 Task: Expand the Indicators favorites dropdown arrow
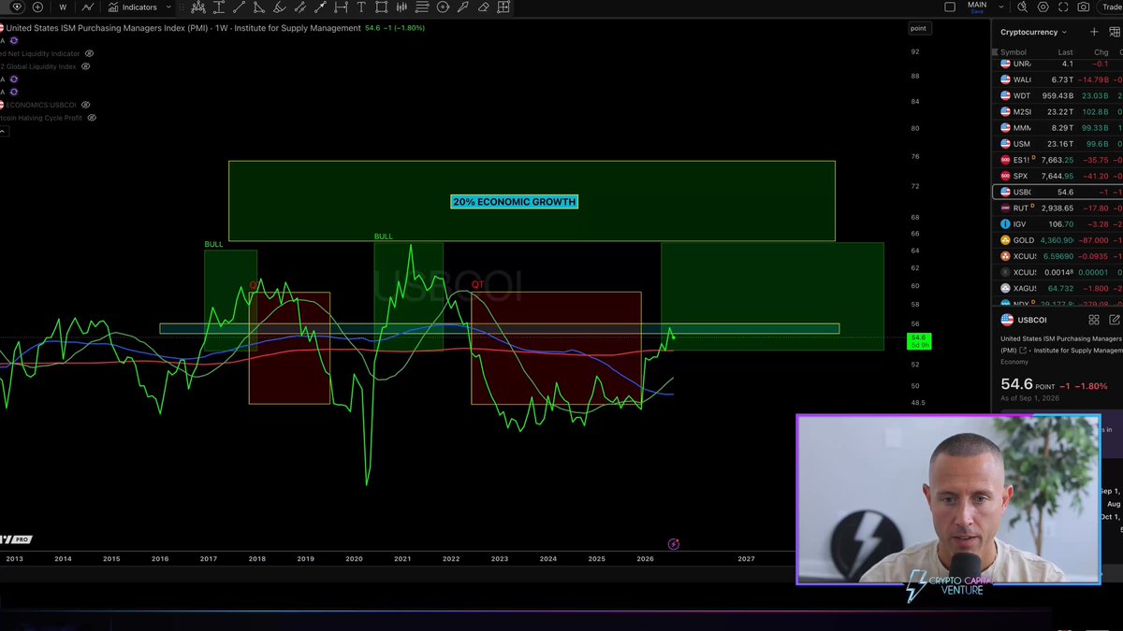pyautogui.click(x=168, y=7)
